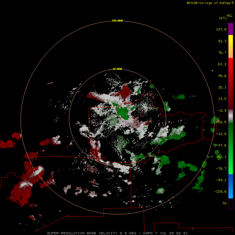Click the 14.5 legend value
The image size is (235, 235).
point(222,99)
